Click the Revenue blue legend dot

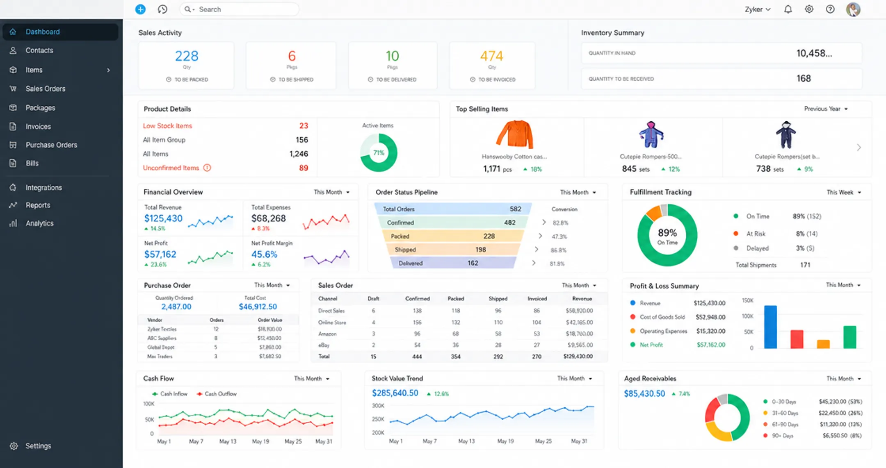(x=633, y=303)
